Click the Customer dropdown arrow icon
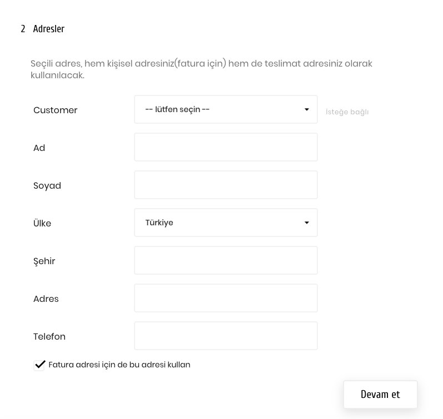This screenshot has width=443, height=419. pos(306,109)
